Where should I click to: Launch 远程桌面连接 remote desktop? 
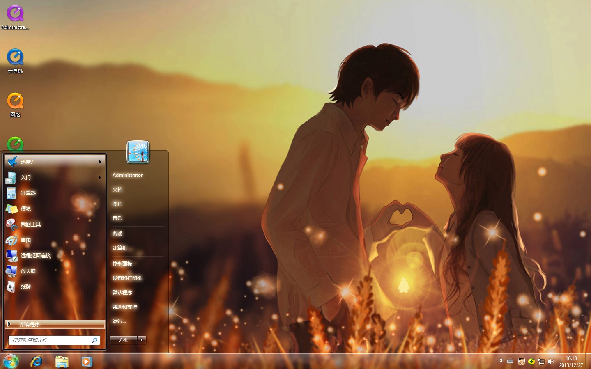pos(55,255)
